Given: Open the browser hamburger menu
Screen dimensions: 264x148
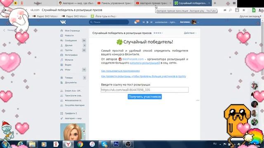Looking at the screenshot, I should pyautogui.click(x=234, y=3).
